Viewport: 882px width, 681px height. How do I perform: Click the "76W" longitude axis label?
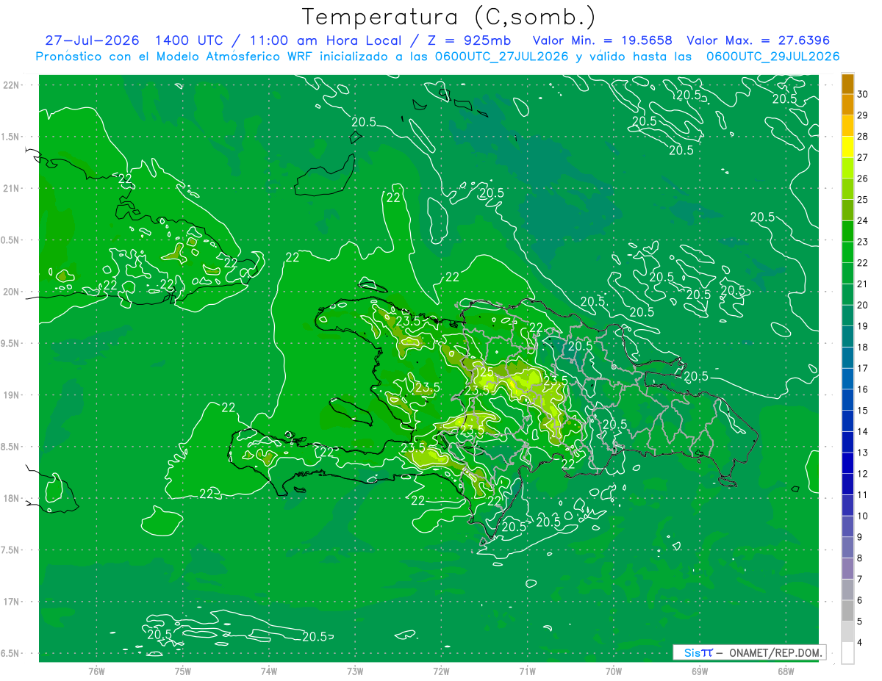pyautogui.click(x=96, y=671)
